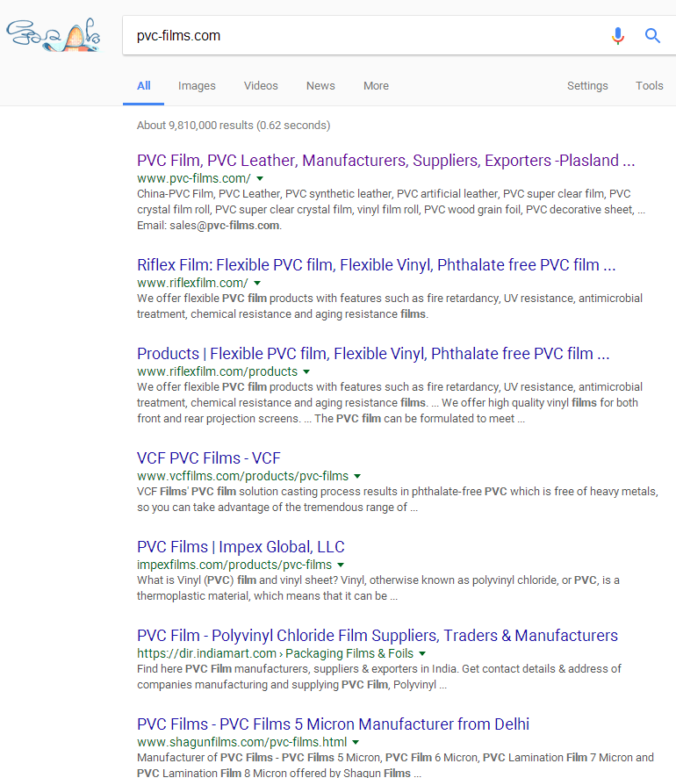Expand dropdown arrow beside www.riflexfilm.com/

pos(257,284)
